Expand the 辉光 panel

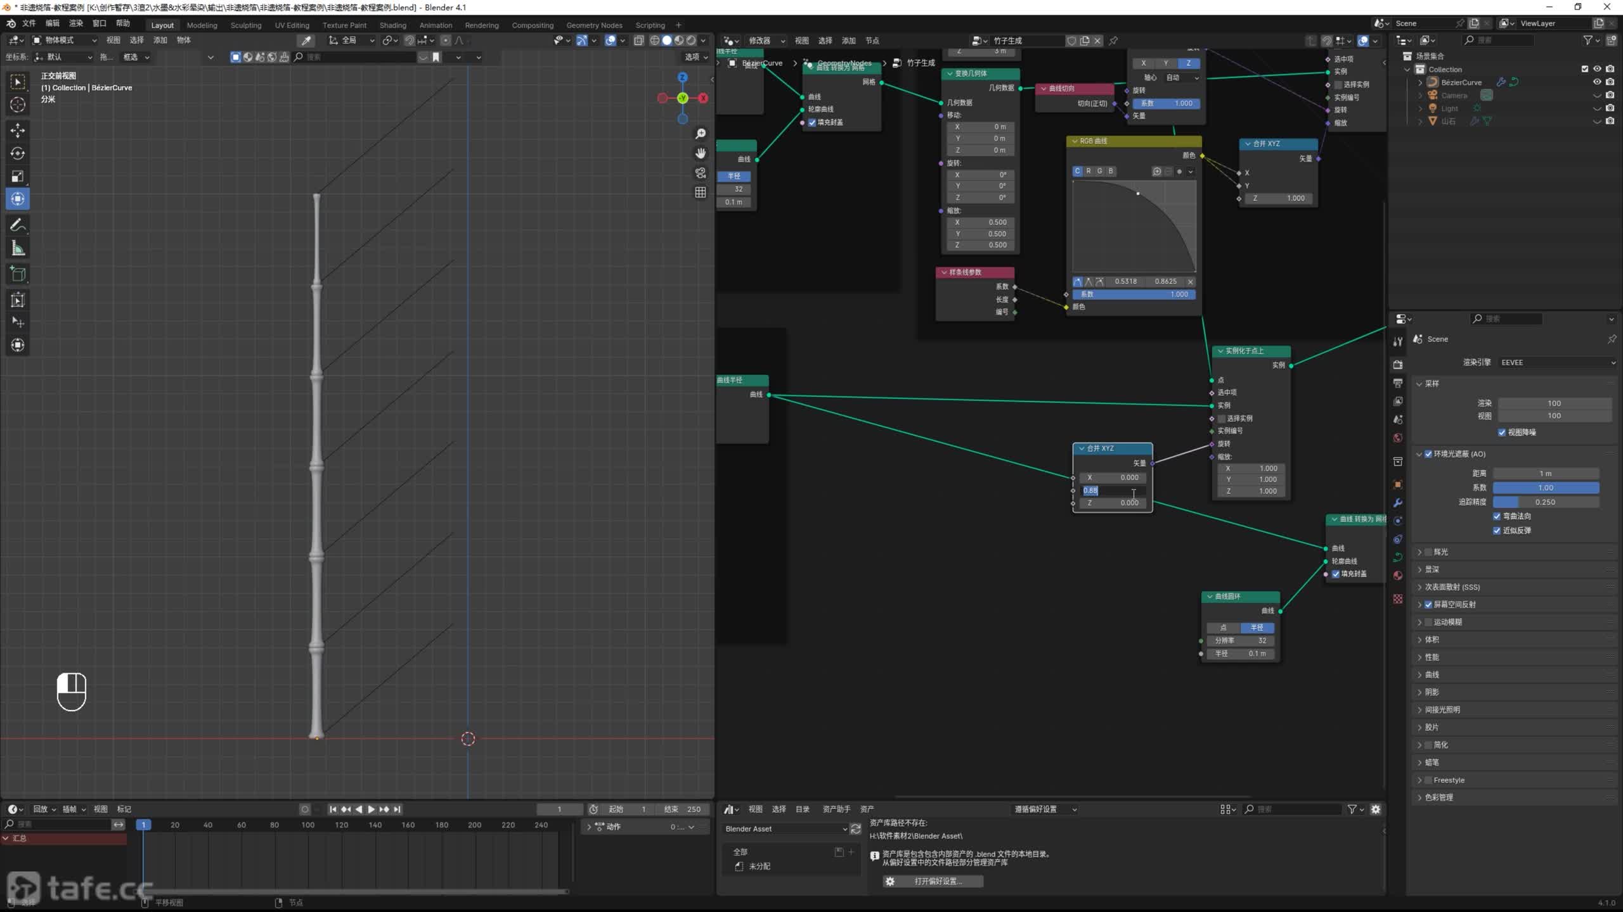(x=1440, y=552)
